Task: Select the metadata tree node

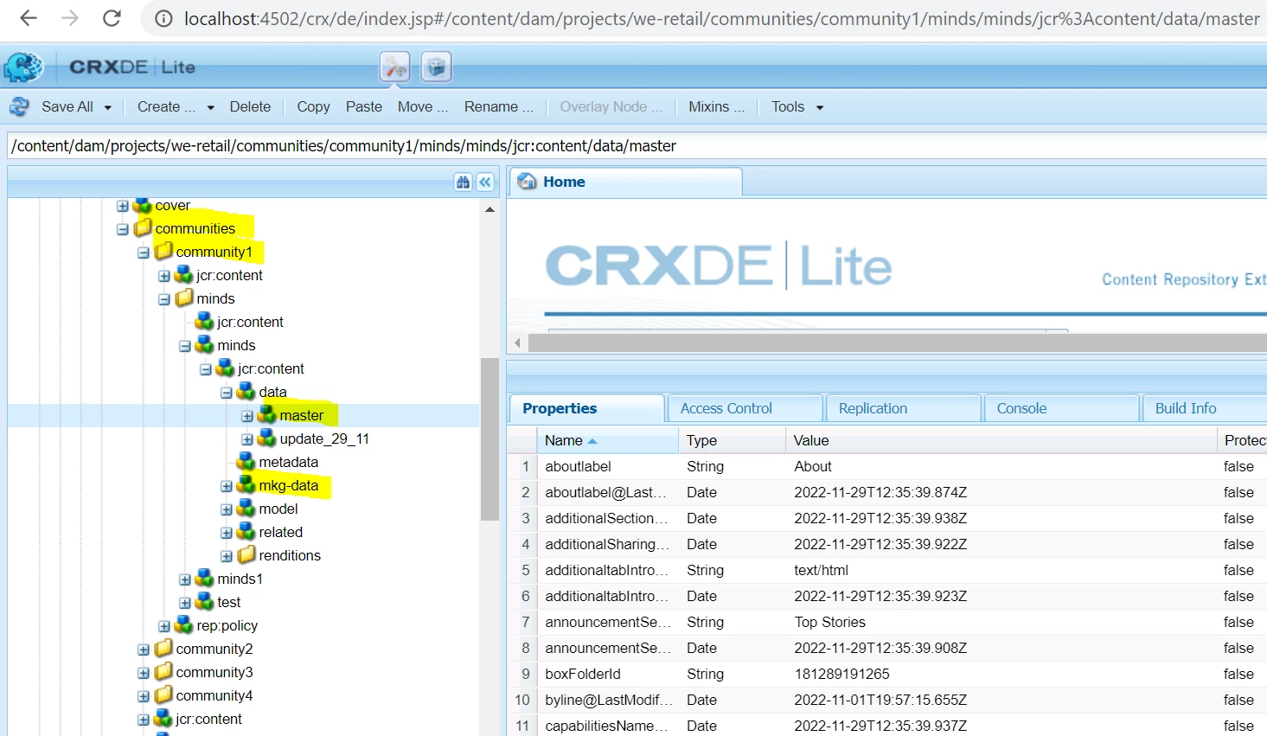Action: pyautogui.click(x=288, y=462)
